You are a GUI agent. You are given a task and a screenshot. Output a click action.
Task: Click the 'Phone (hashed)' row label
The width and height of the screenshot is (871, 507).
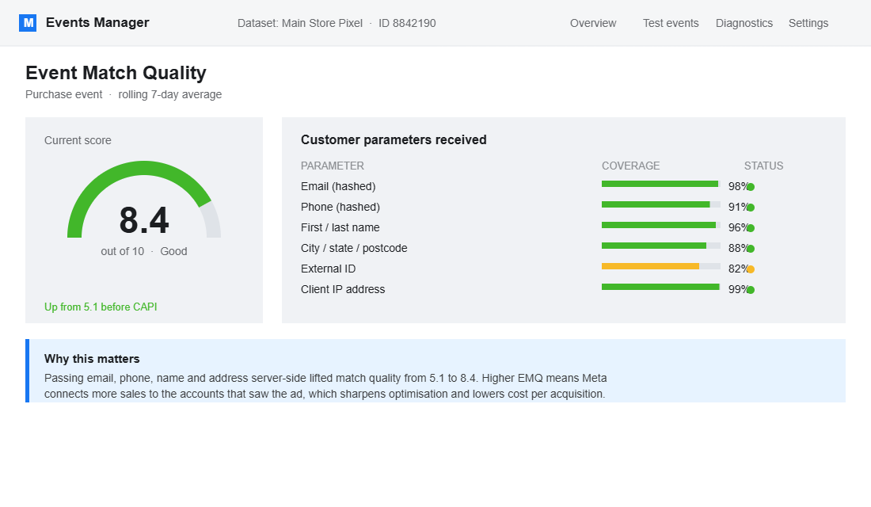click(340, 207)
